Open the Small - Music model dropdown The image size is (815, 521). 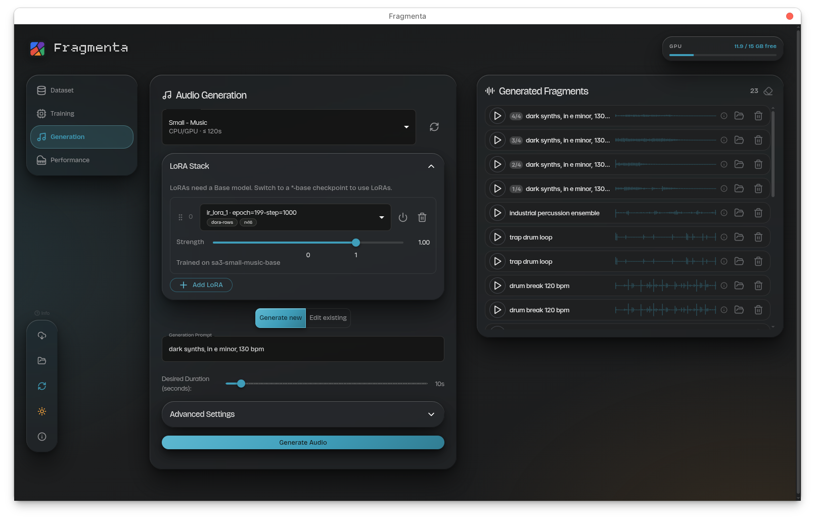click(x=289, y=127)
